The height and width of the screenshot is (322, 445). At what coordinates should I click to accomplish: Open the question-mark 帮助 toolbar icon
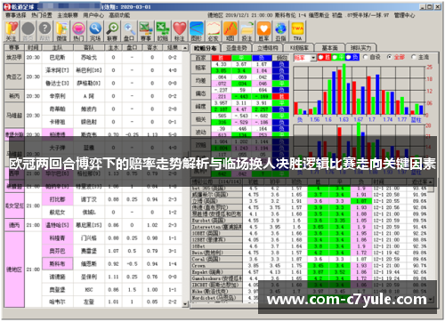[44, 31]
